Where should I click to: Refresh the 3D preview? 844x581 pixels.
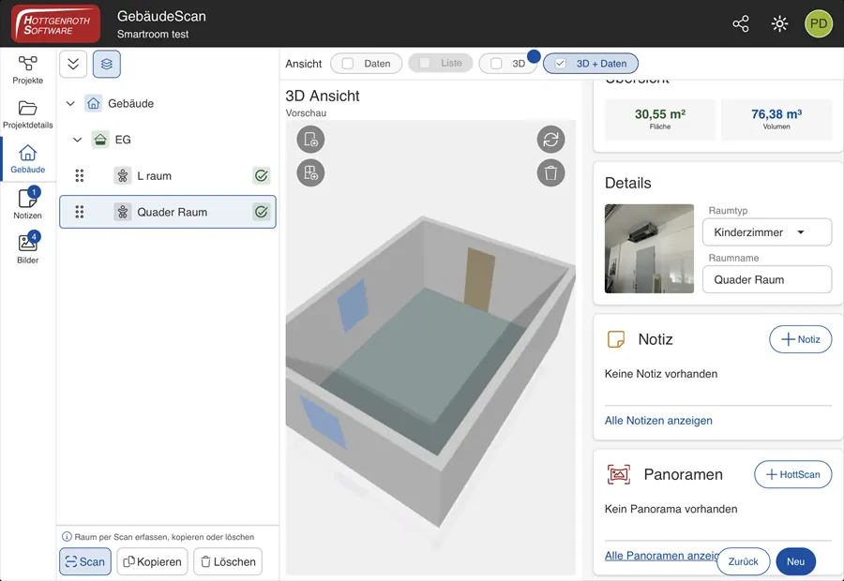[550, 140]
